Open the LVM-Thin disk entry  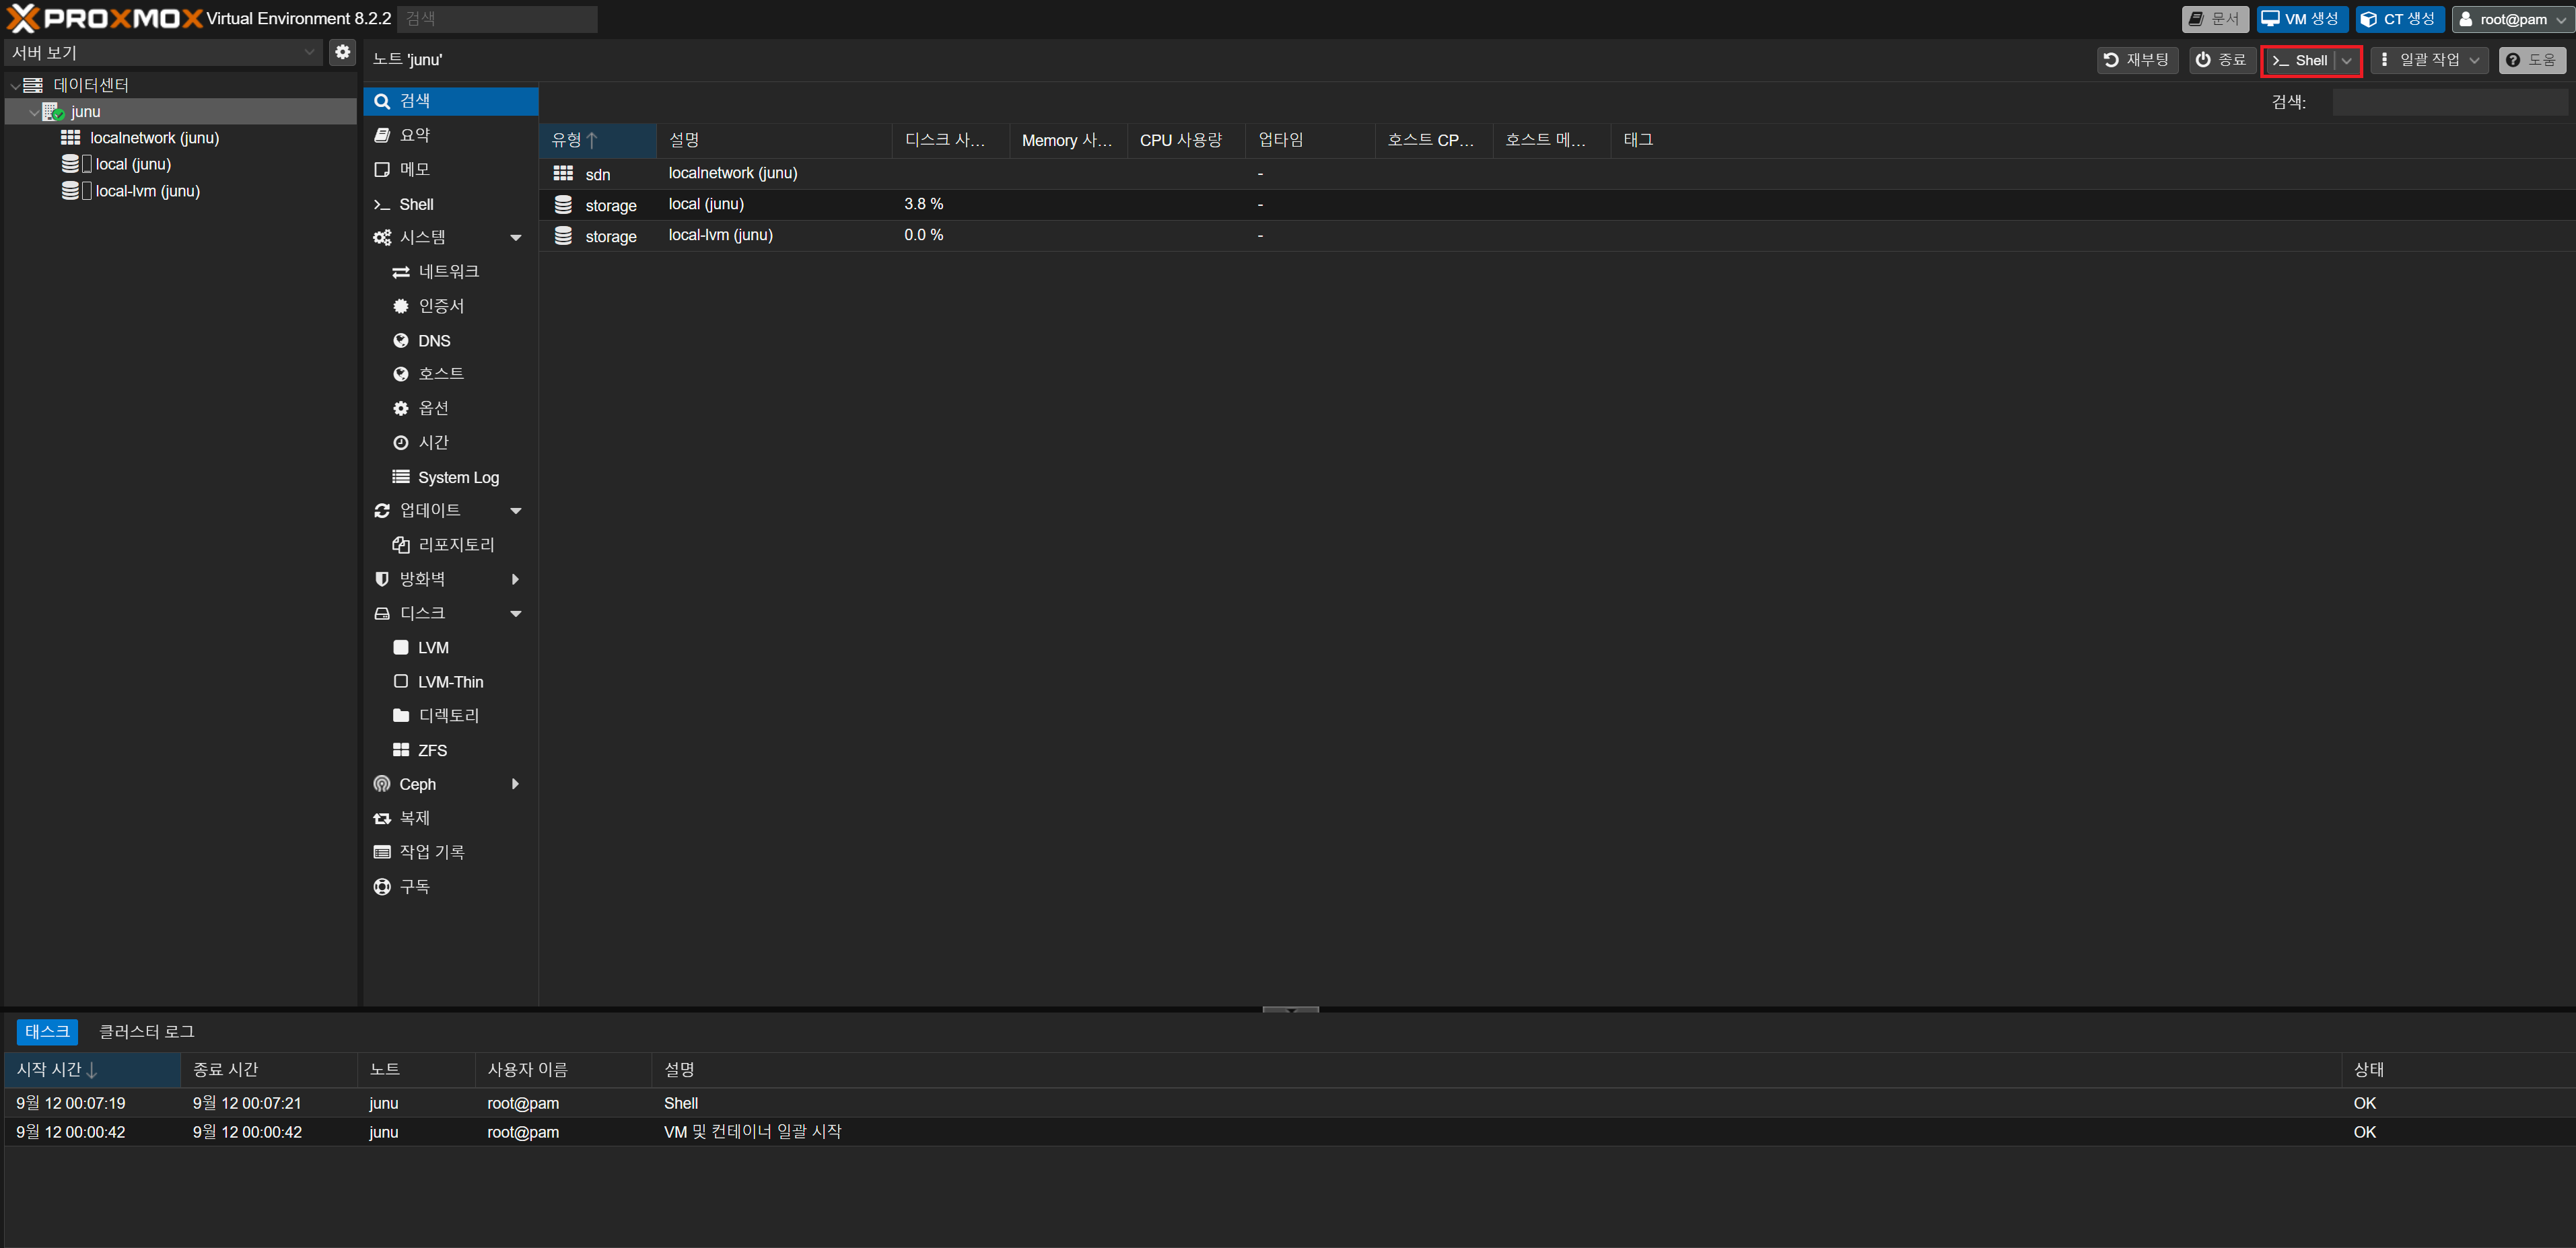pos(449,682)
